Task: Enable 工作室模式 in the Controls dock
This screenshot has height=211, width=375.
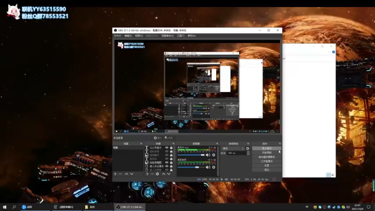Action: click(267, 161)
